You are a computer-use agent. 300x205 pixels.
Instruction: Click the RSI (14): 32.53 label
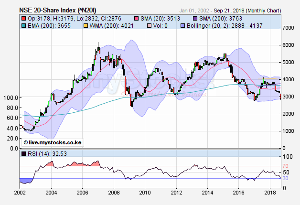click(x=38, y=154)
